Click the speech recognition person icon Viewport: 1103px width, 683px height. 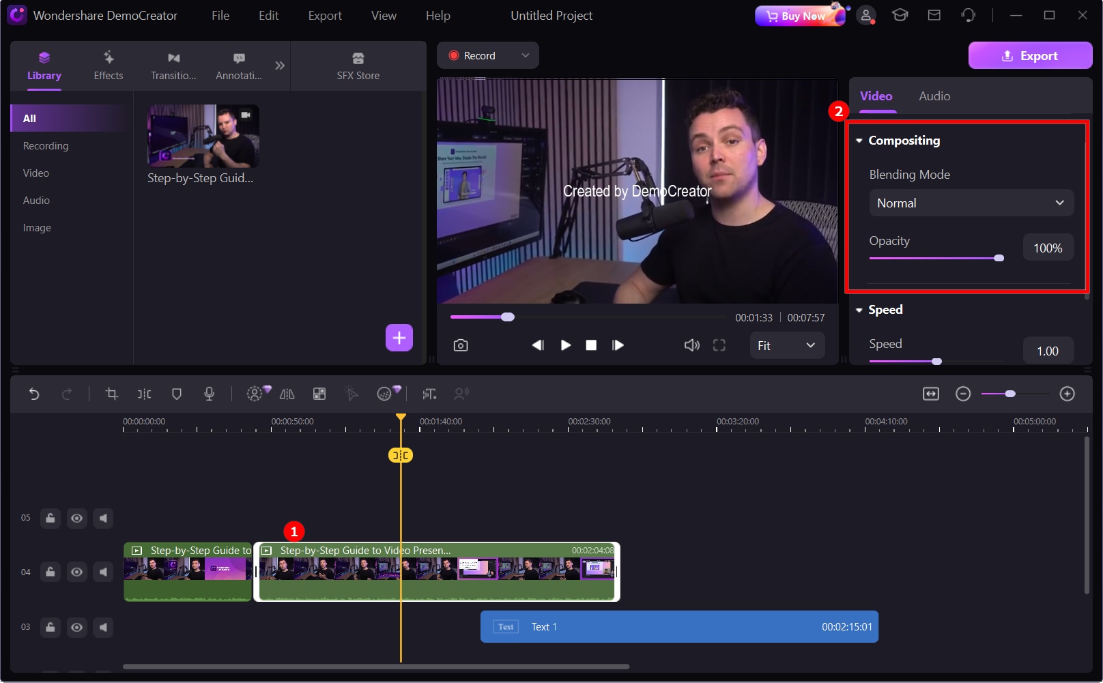[462, 393]
